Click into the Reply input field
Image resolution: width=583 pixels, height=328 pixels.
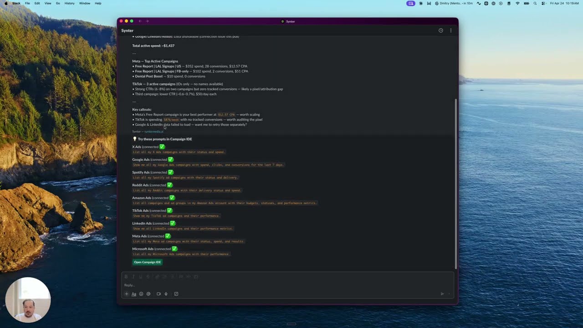[288, 285]
